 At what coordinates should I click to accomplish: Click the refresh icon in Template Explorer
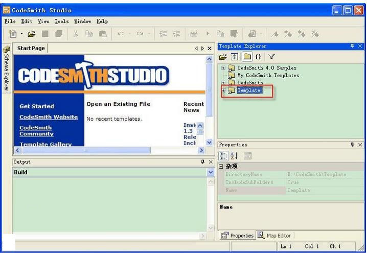tap(235, 56)
